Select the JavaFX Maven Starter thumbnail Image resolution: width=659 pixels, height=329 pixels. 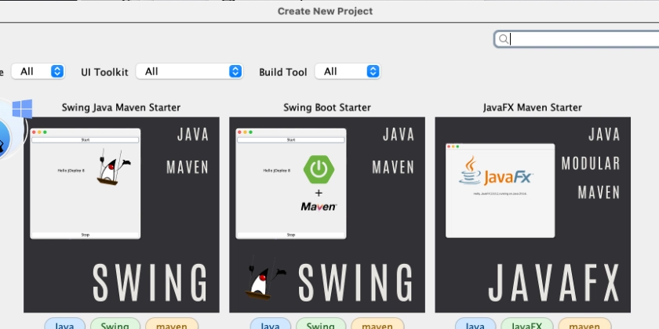(x=533, y=215)
